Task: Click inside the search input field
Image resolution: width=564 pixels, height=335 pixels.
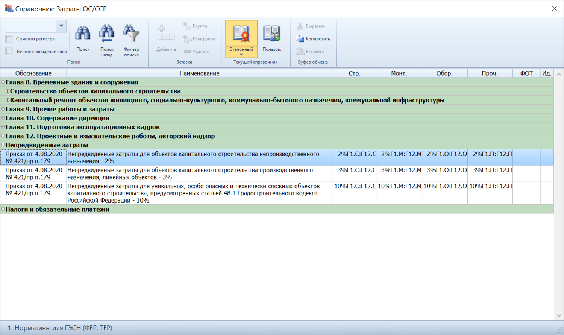Action: click(30, 26)
